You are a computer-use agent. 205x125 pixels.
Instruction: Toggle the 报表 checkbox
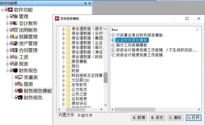[x=12, y=64]
